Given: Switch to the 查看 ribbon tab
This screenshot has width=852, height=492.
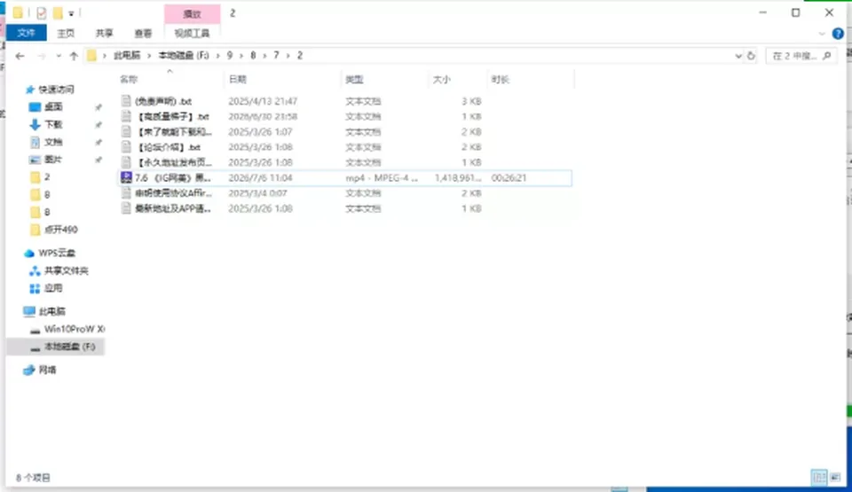Looking at the screenshot, I should pyautogui.click(x=143, y=33).
